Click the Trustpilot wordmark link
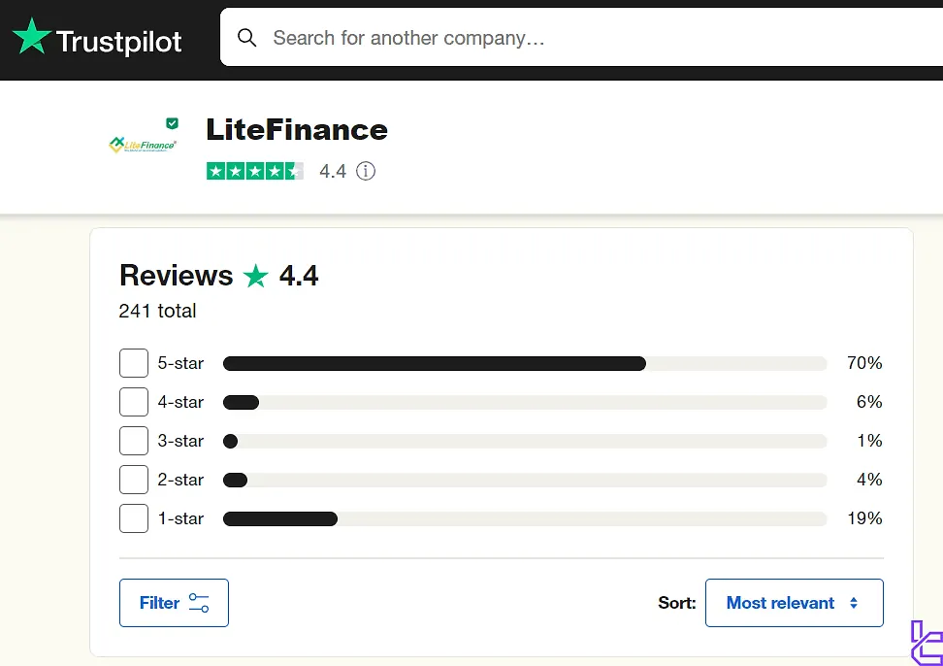 (119, 42)
